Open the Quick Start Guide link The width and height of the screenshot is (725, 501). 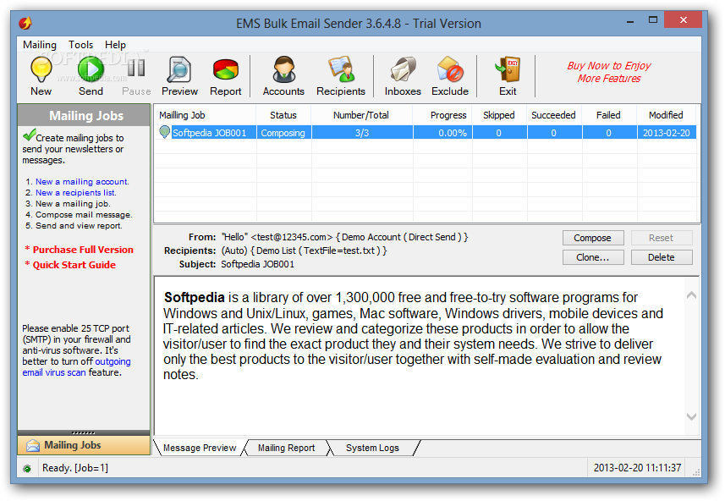(x=74, y=265)
